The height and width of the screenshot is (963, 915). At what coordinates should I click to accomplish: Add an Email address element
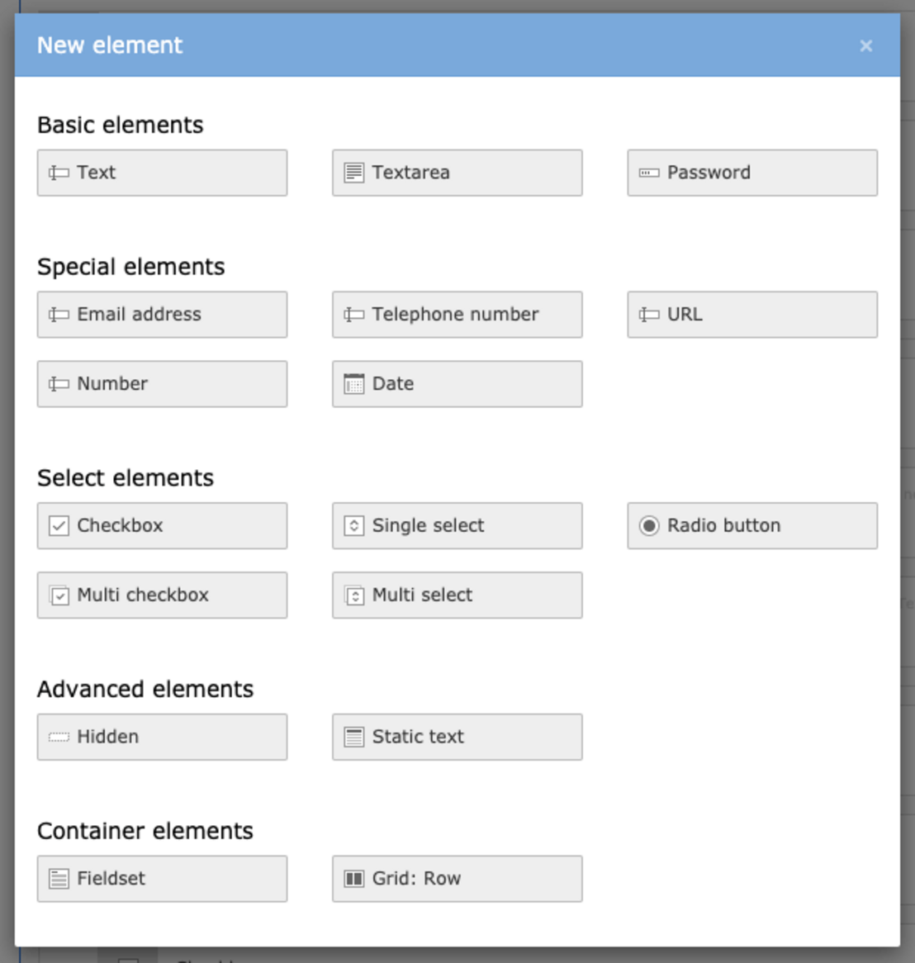[162, 315]
